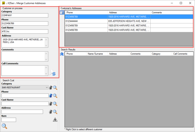Toggle the pin beside Search Cust Name field

(50, 104)
